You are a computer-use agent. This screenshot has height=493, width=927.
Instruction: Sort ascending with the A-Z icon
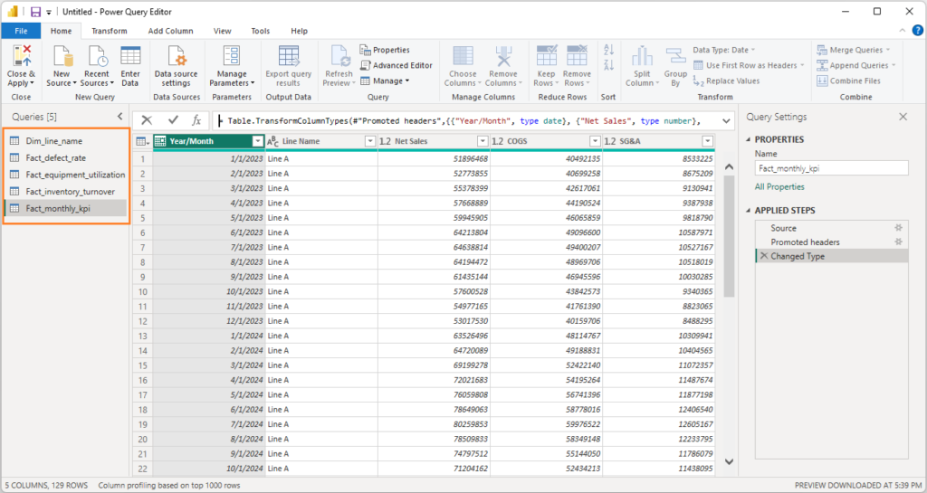coord(608,50)
